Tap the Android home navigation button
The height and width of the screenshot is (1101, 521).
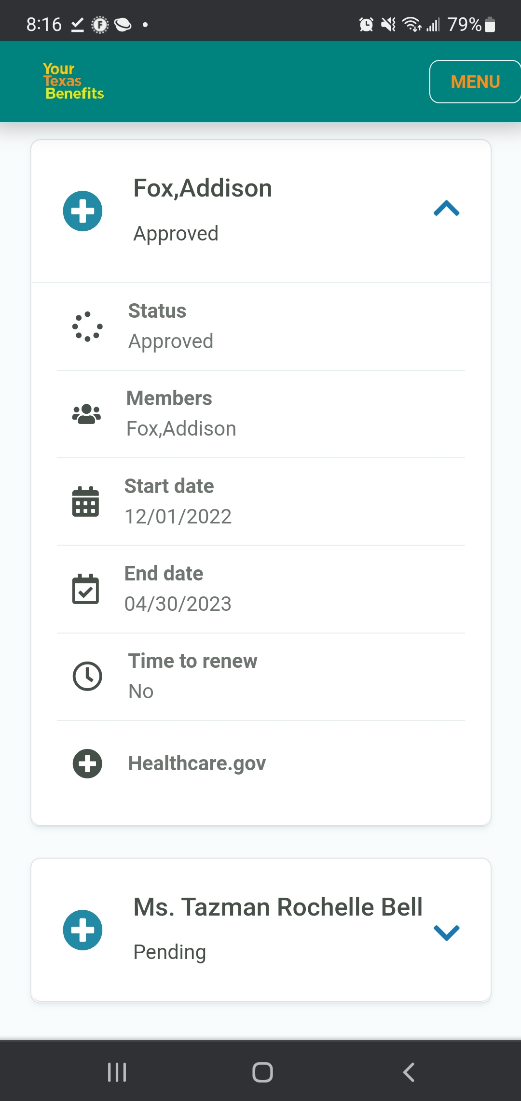coord(262,1072)
